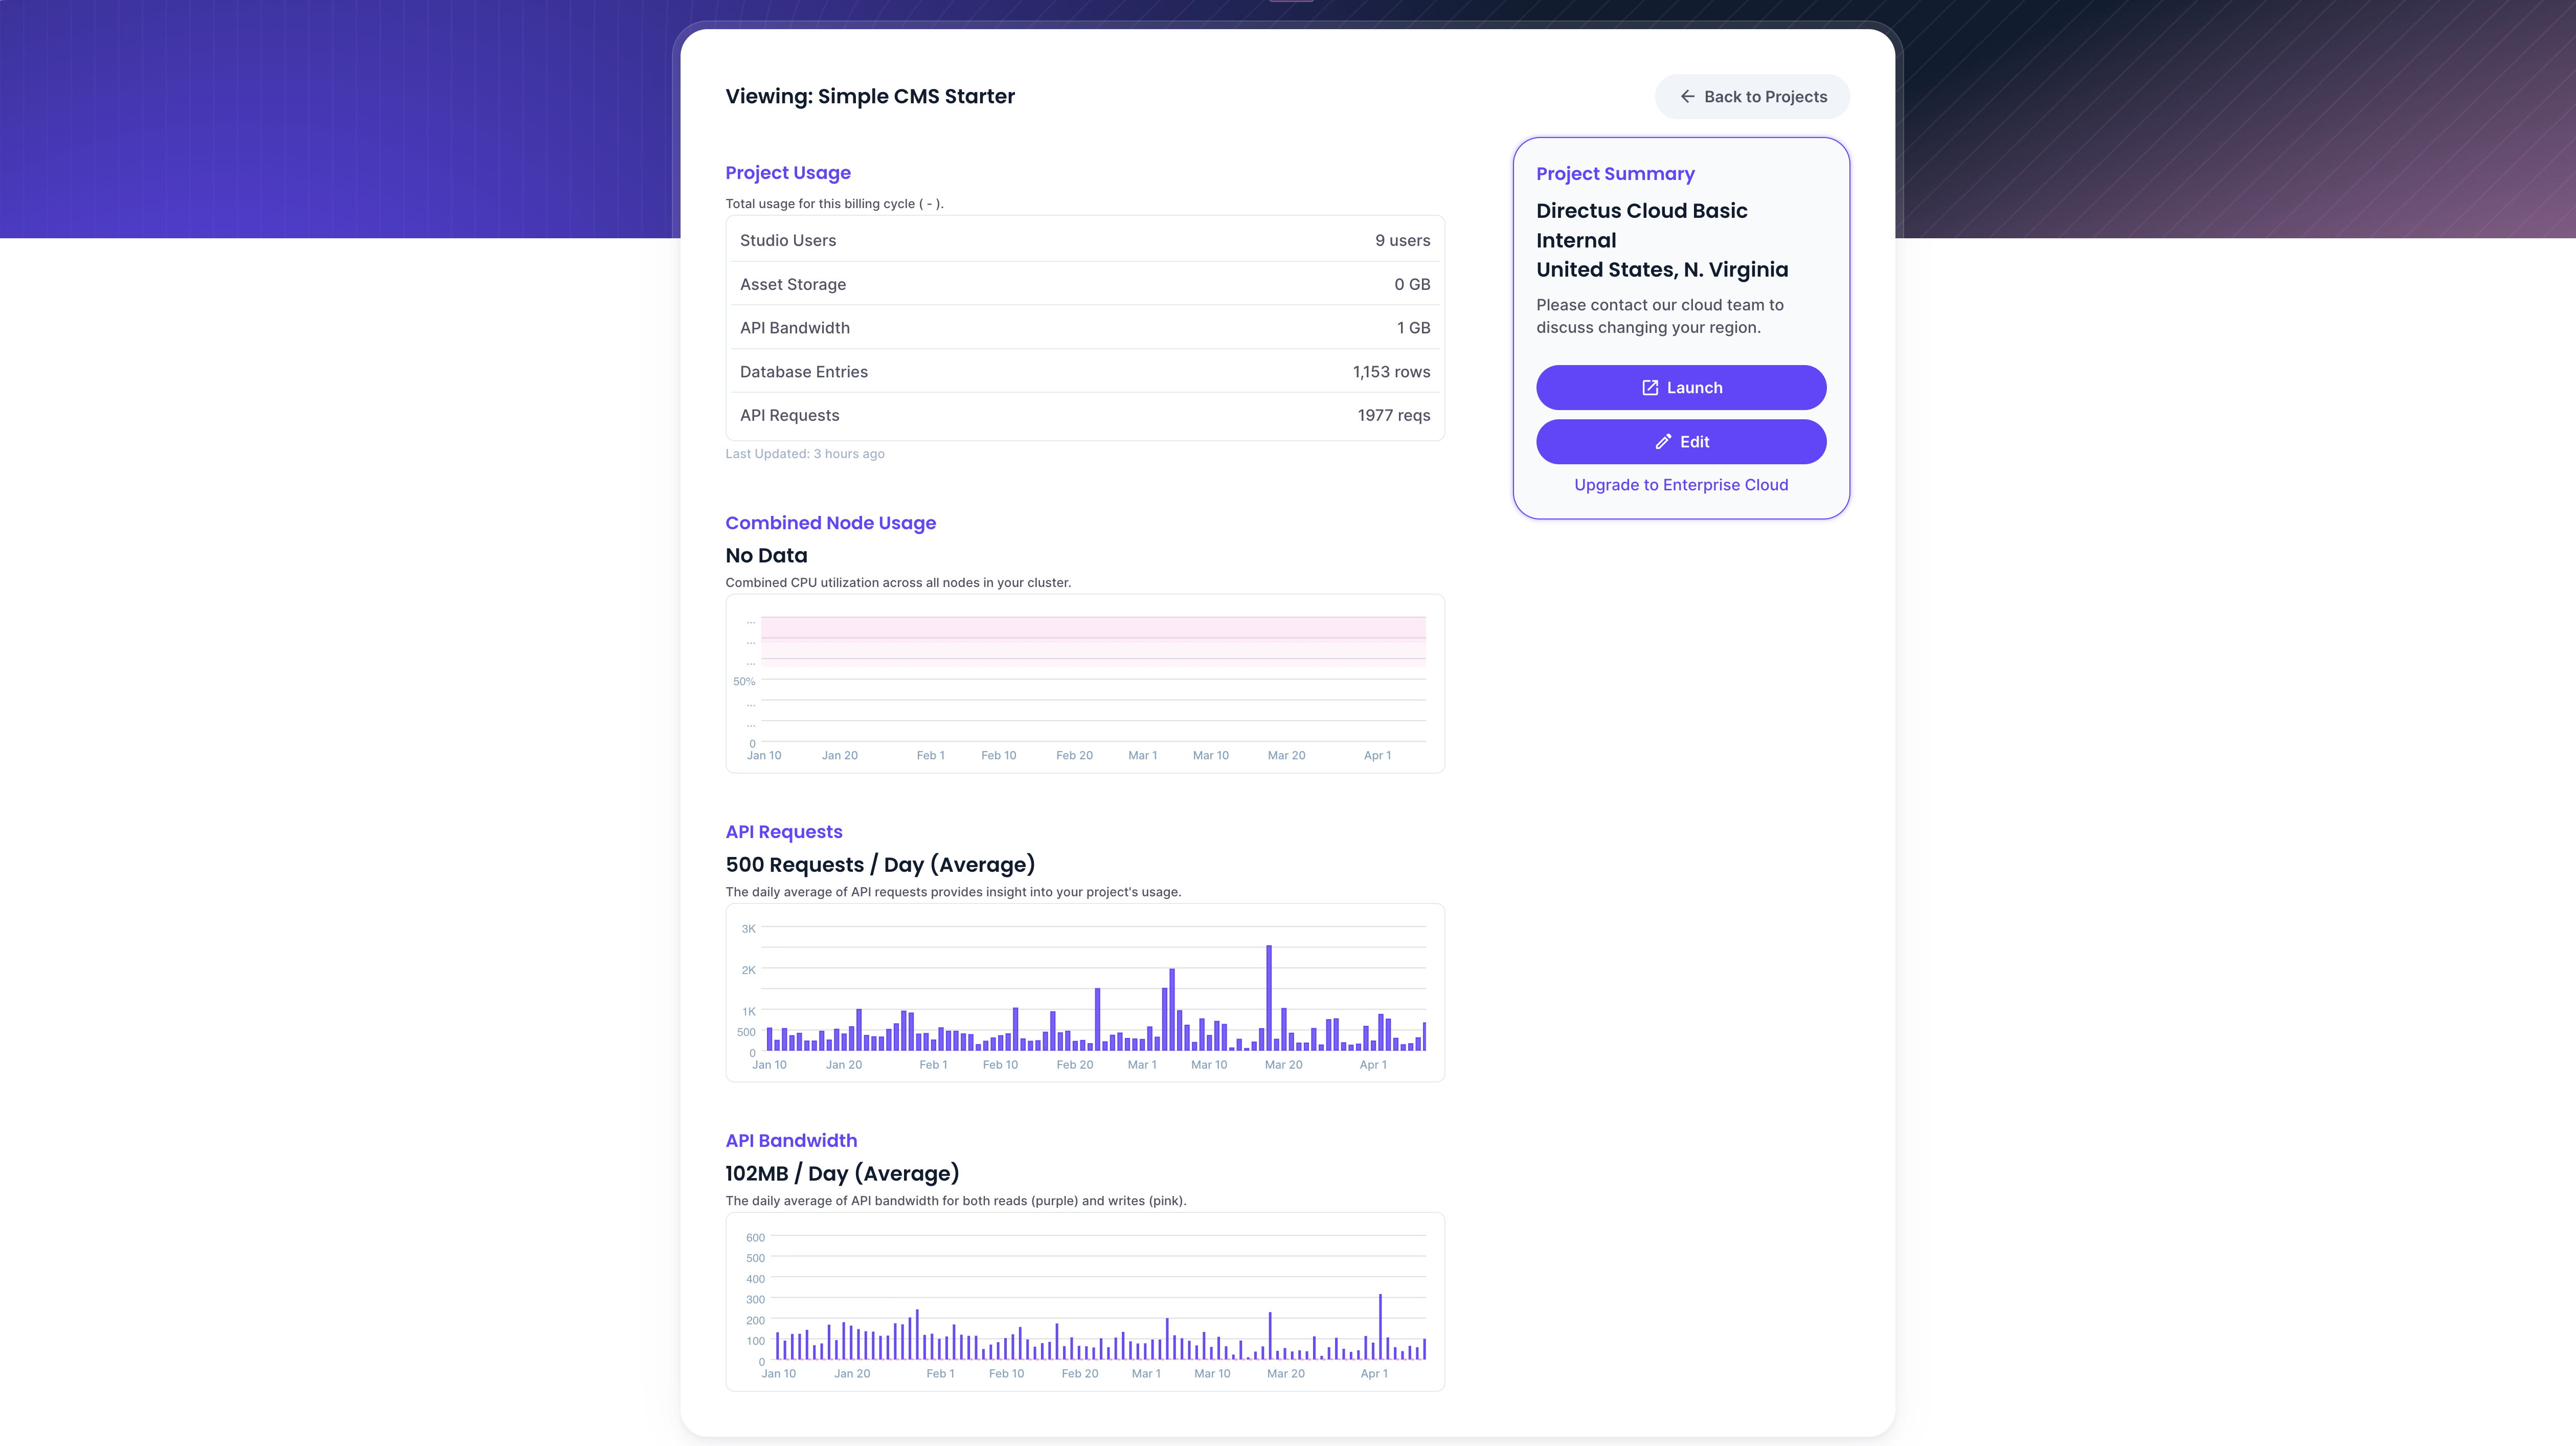Viewport: 2576px width, 1446px height.
Task: Select the pencil icon on the Edit button
Action: pyautogui.click(x=1663, y=441)
